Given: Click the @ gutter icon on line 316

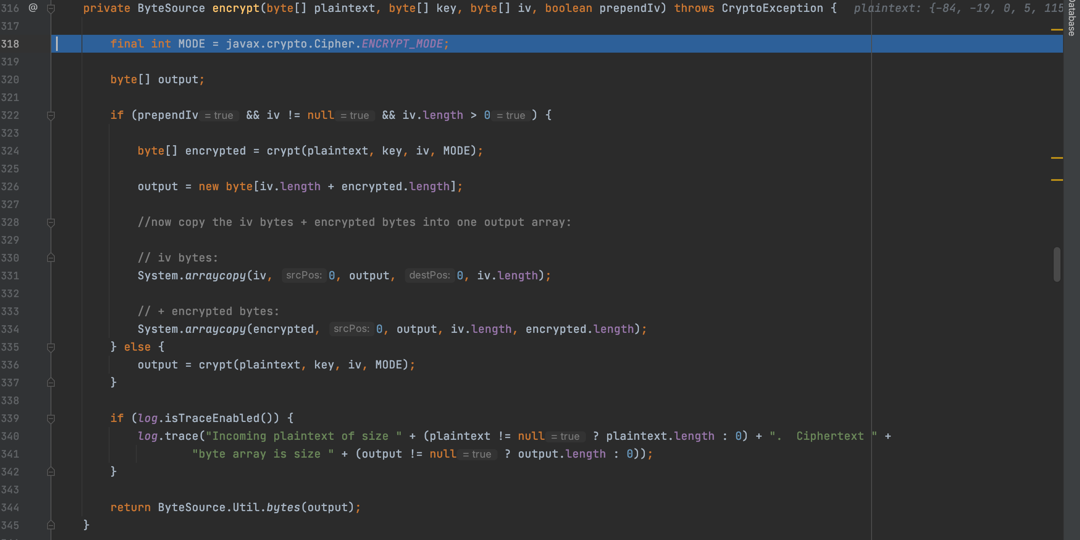Looking at the screenshot, I should pyautogui.click(x=33, y=8).
